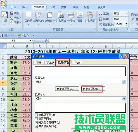
Task: Click the insert function fx icon
Action: (x=46, y=41)
